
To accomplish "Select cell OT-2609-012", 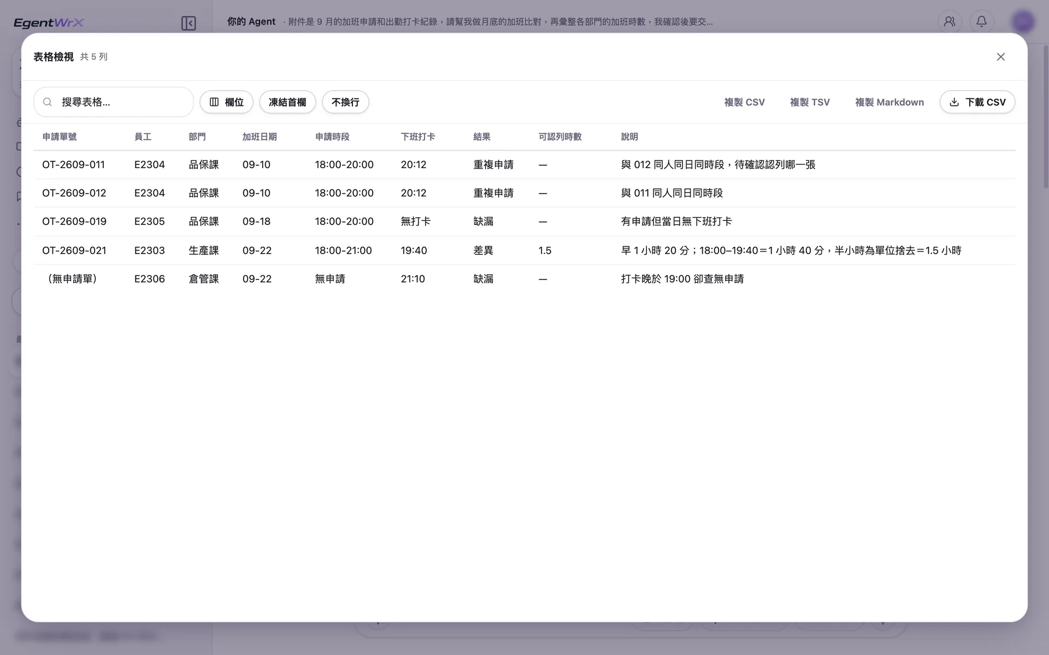I will tap(74, 193).
